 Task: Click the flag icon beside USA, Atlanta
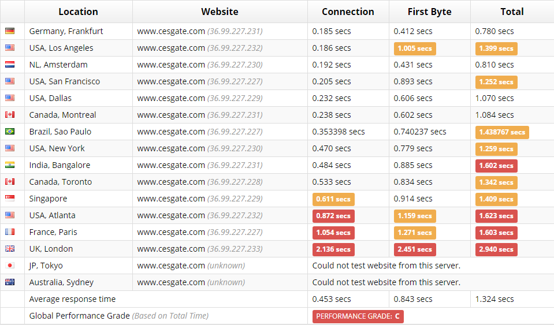point(10,215)
